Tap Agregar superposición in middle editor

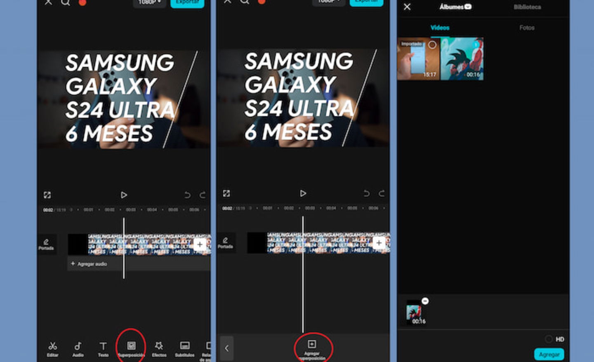312,350
